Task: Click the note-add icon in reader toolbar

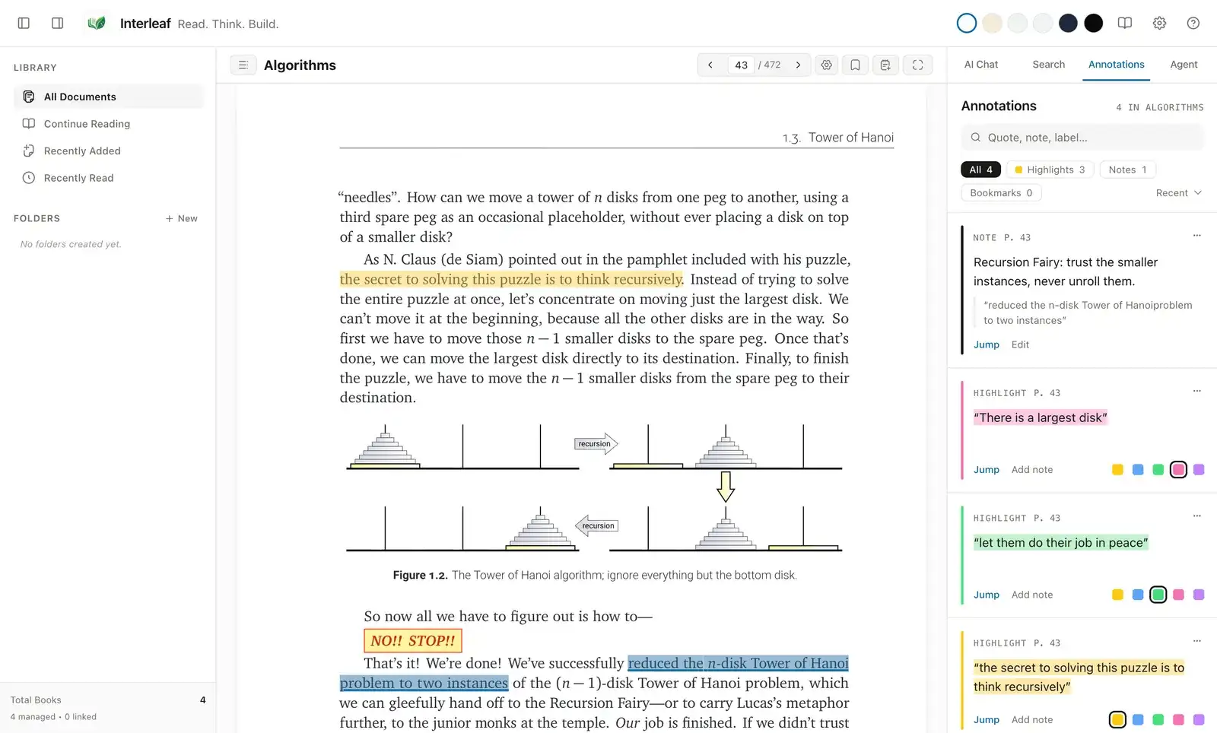Action: 885,65
